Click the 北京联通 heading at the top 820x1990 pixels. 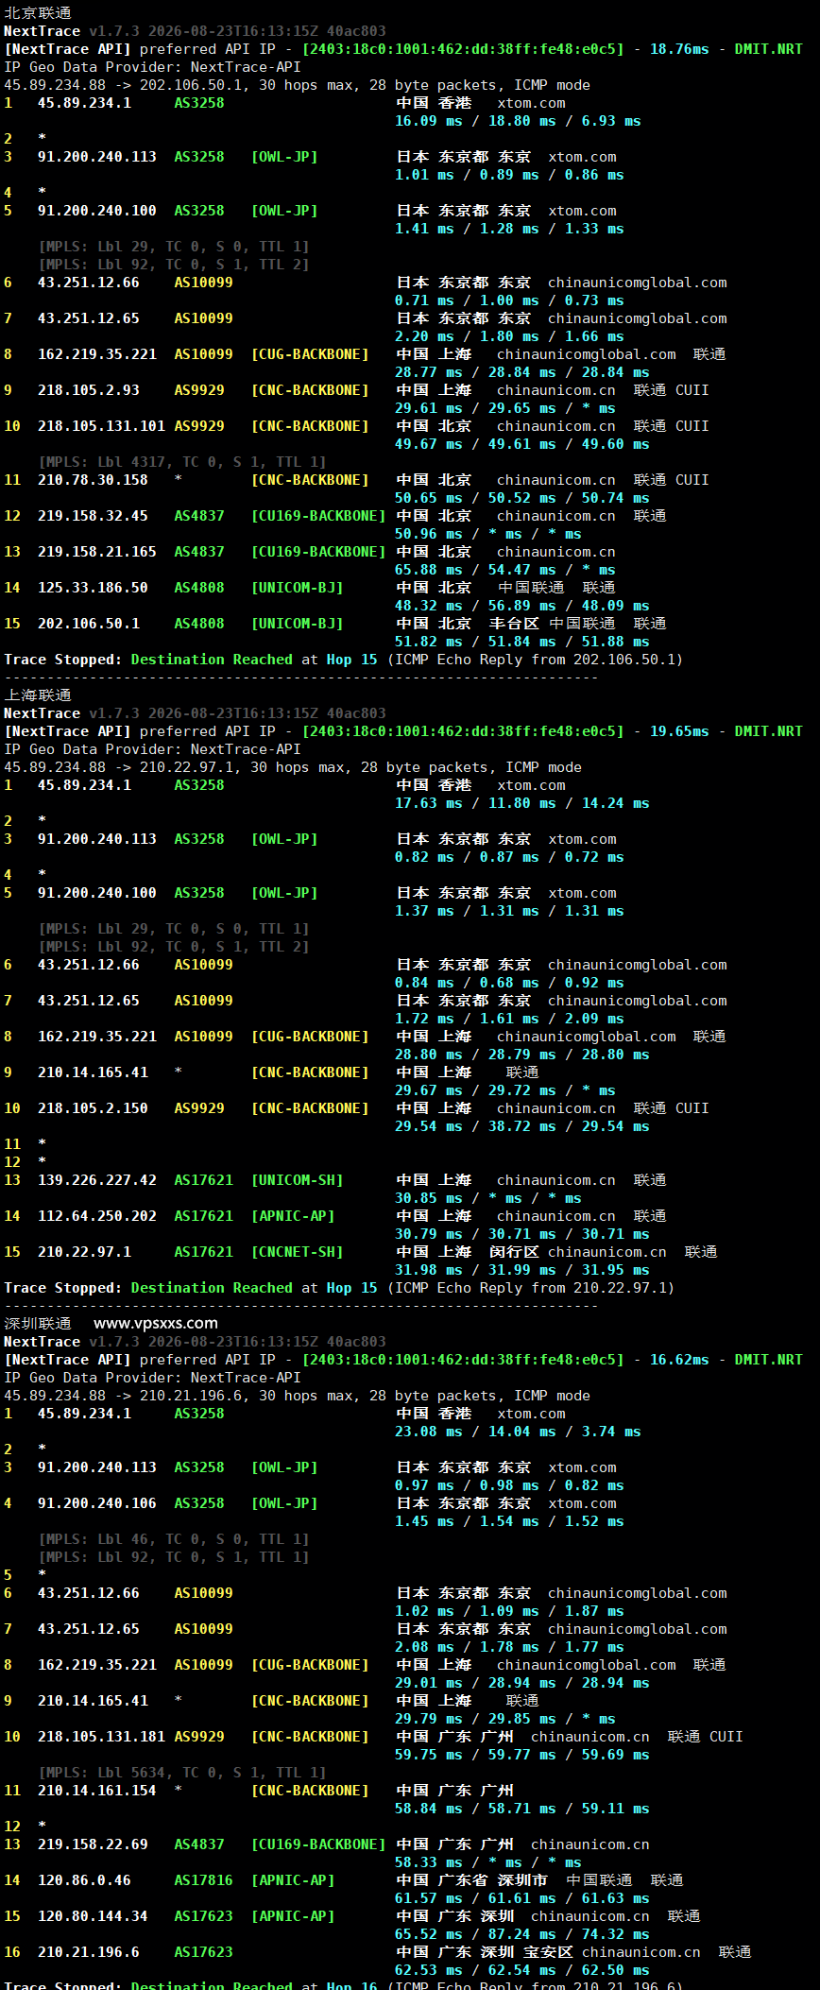pos(38,13)
